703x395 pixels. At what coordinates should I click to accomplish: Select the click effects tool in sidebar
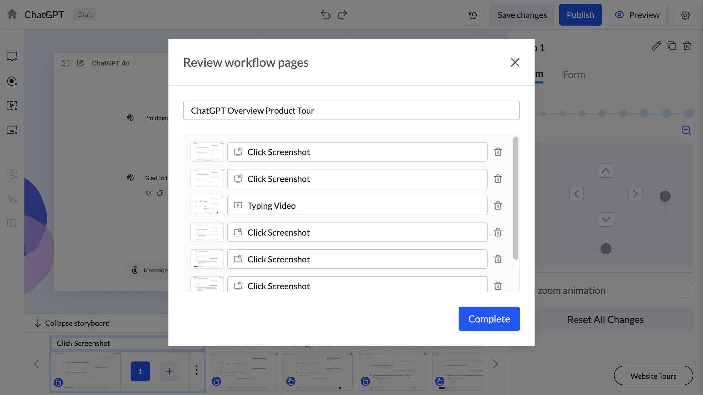12,199
